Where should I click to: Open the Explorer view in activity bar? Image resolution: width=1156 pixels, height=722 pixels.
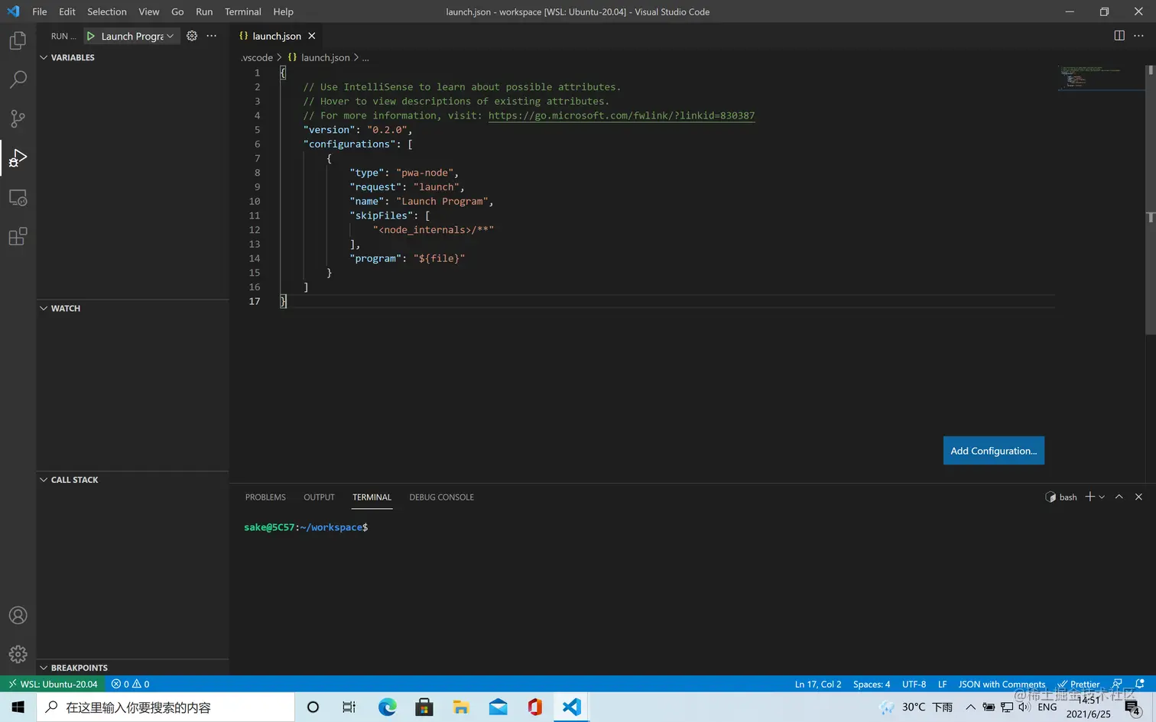coord(18,40)
